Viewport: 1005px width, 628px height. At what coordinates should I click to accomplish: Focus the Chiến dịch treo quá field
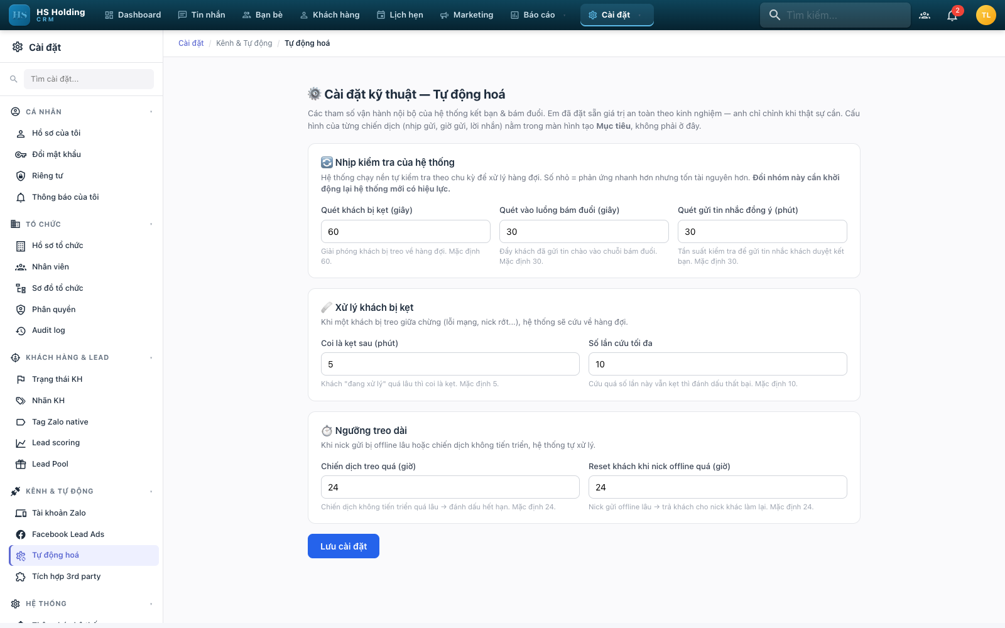450,487
